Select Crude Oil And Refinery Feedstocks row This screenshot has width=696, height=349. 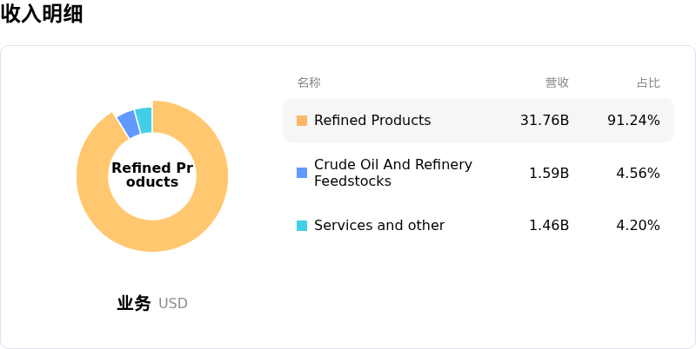(393, 173)
